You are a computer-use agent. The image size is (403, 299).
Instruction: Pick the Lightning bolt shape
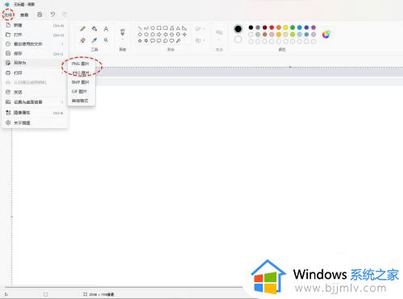178,41
